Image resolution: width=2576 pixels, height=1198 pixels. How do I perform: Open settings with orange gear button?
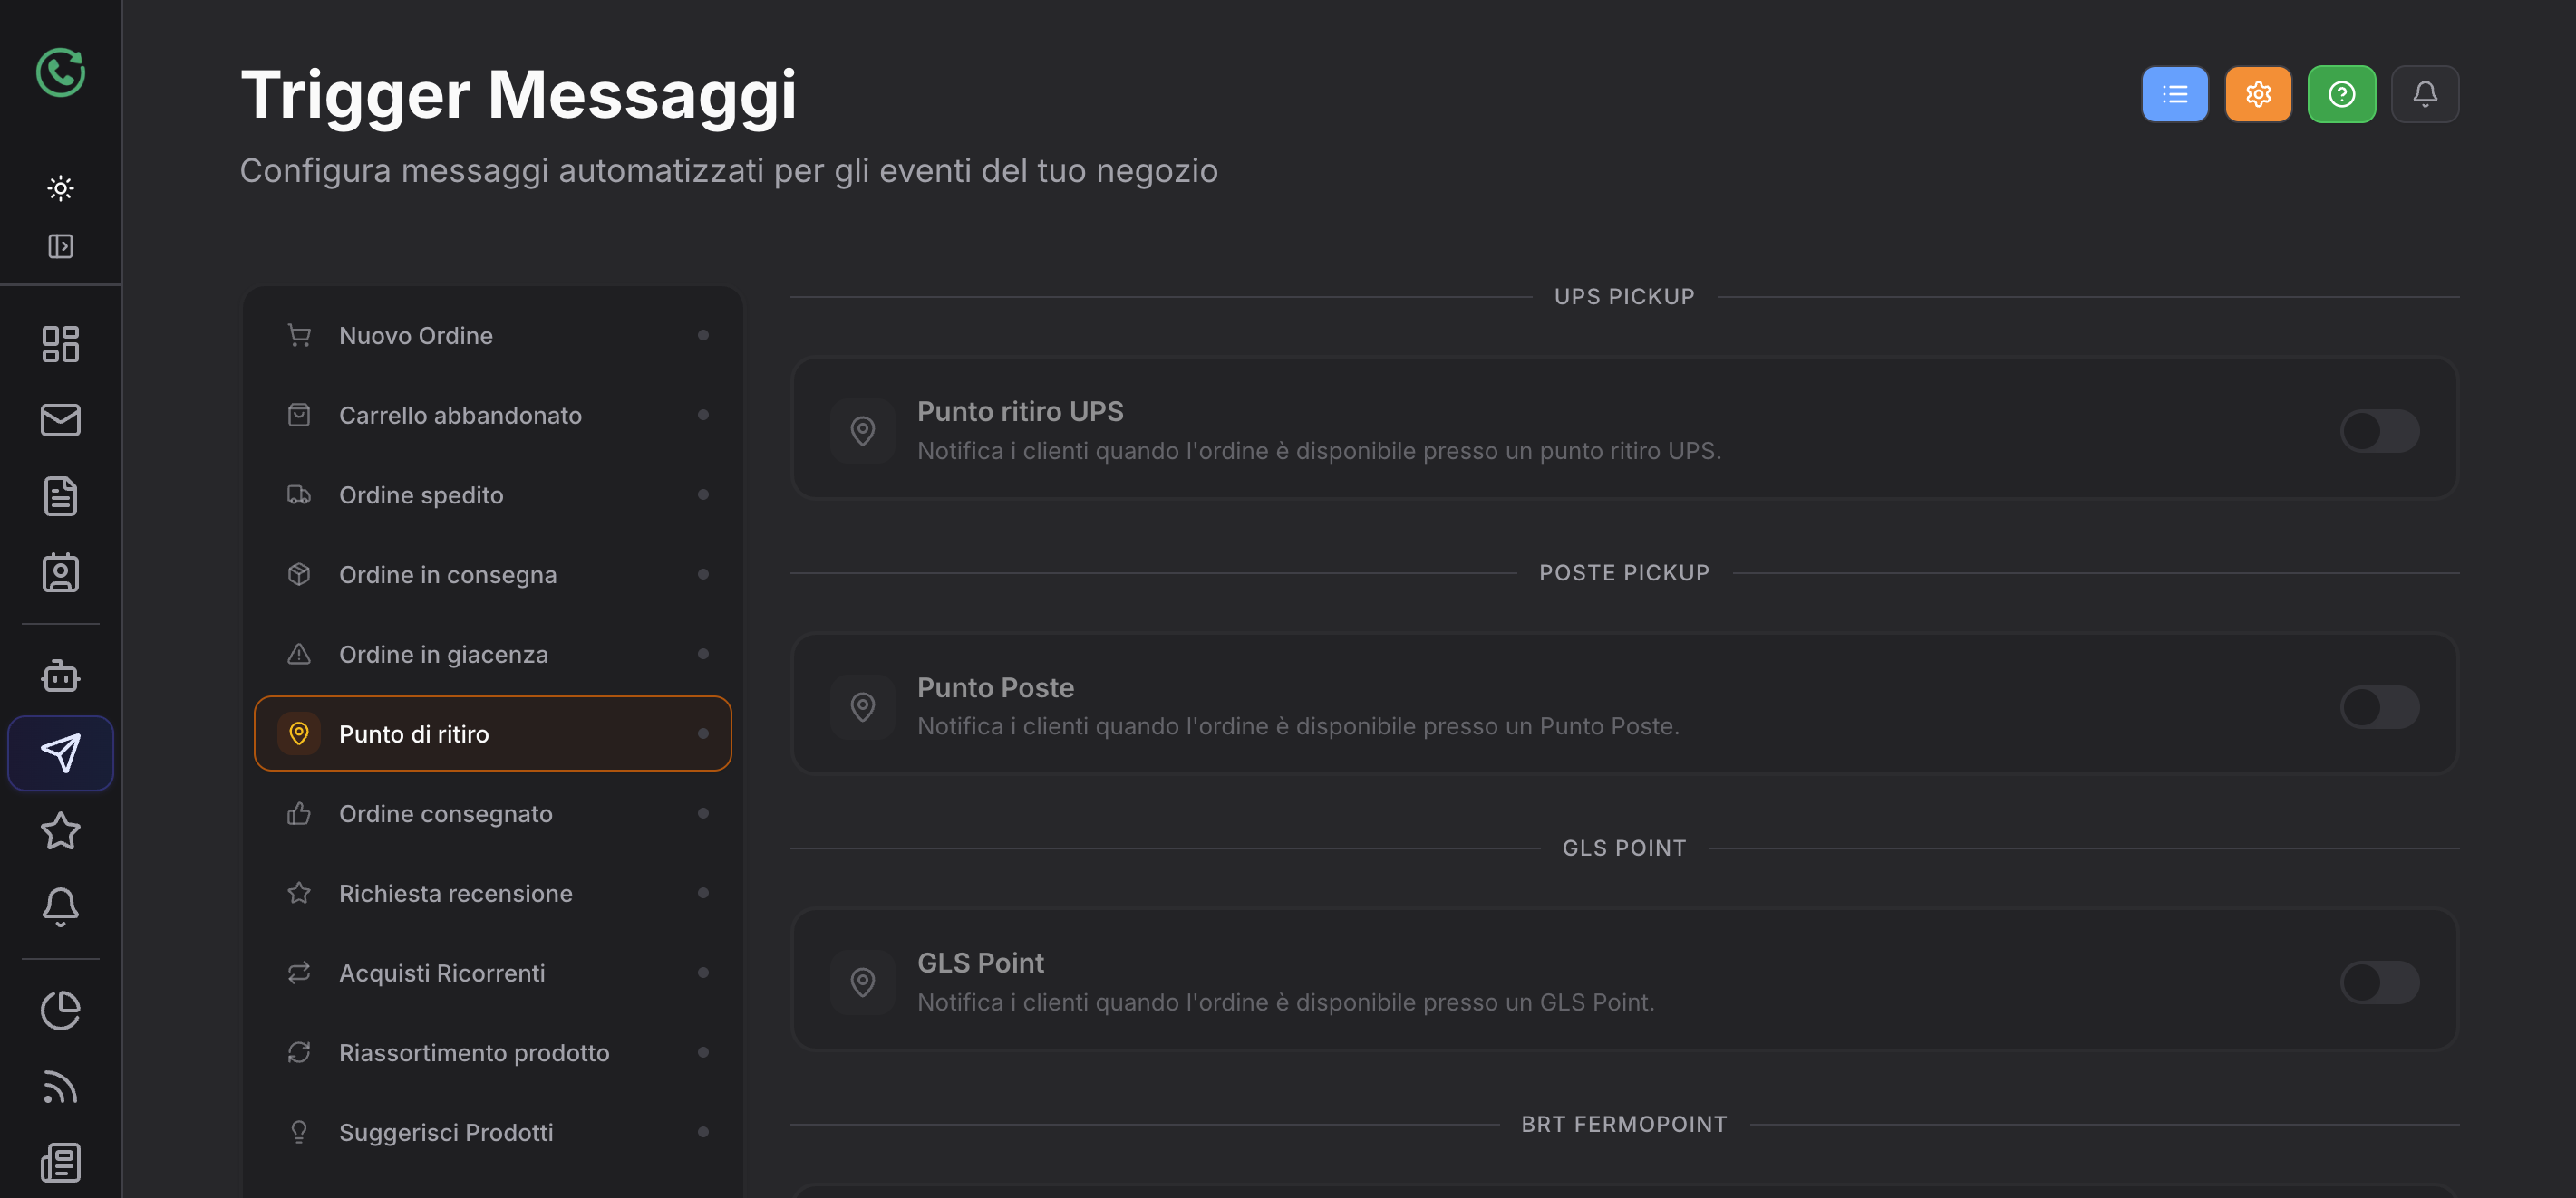click(x=2257, y=94)
